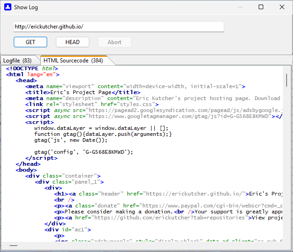Click the gtag('js', new Date()) line

71,140
